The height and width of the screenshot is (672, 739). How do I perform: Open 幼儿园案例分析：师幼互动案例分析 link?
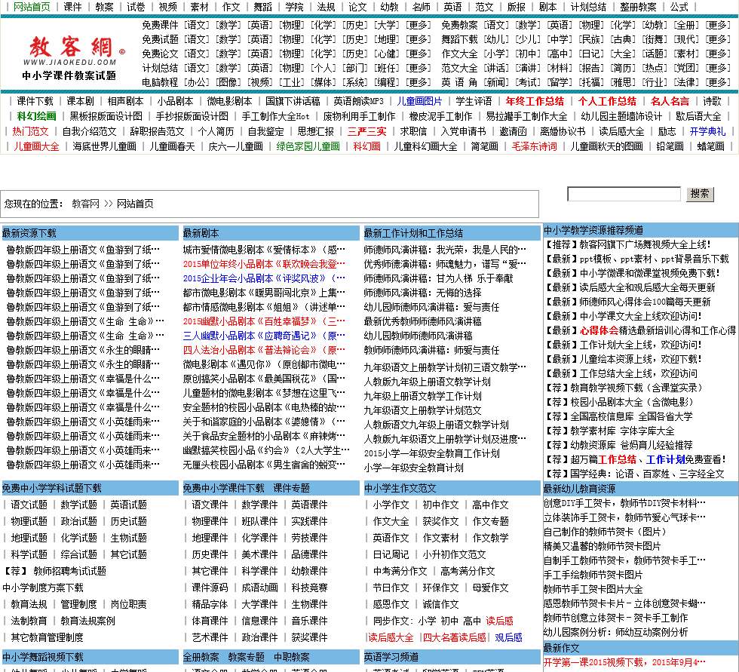615,632
